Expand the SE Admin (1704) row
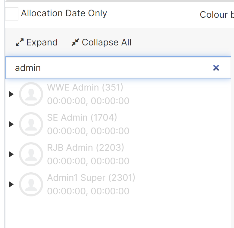 (x=11, y=124)
